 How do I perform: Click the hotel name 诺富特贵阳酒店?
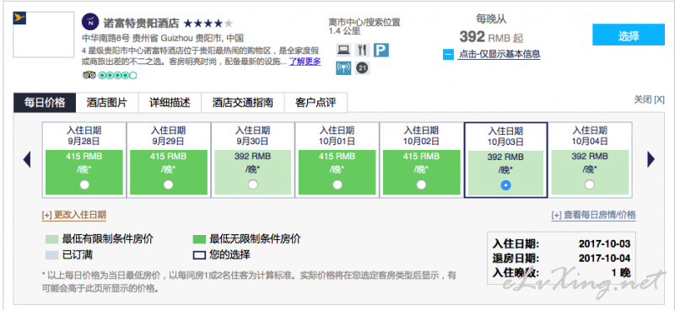point(141,23)
